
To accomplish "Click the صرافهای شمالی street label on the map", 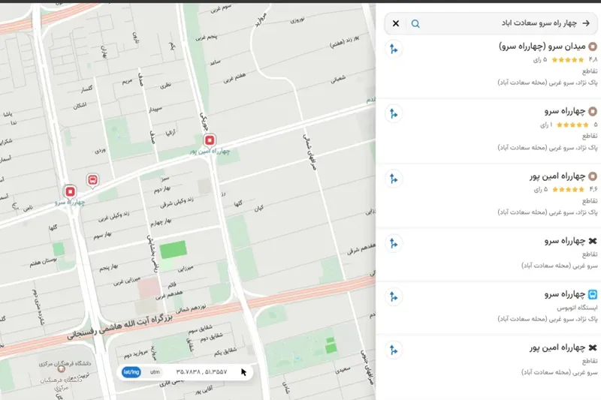I will [x=310, y=152].
